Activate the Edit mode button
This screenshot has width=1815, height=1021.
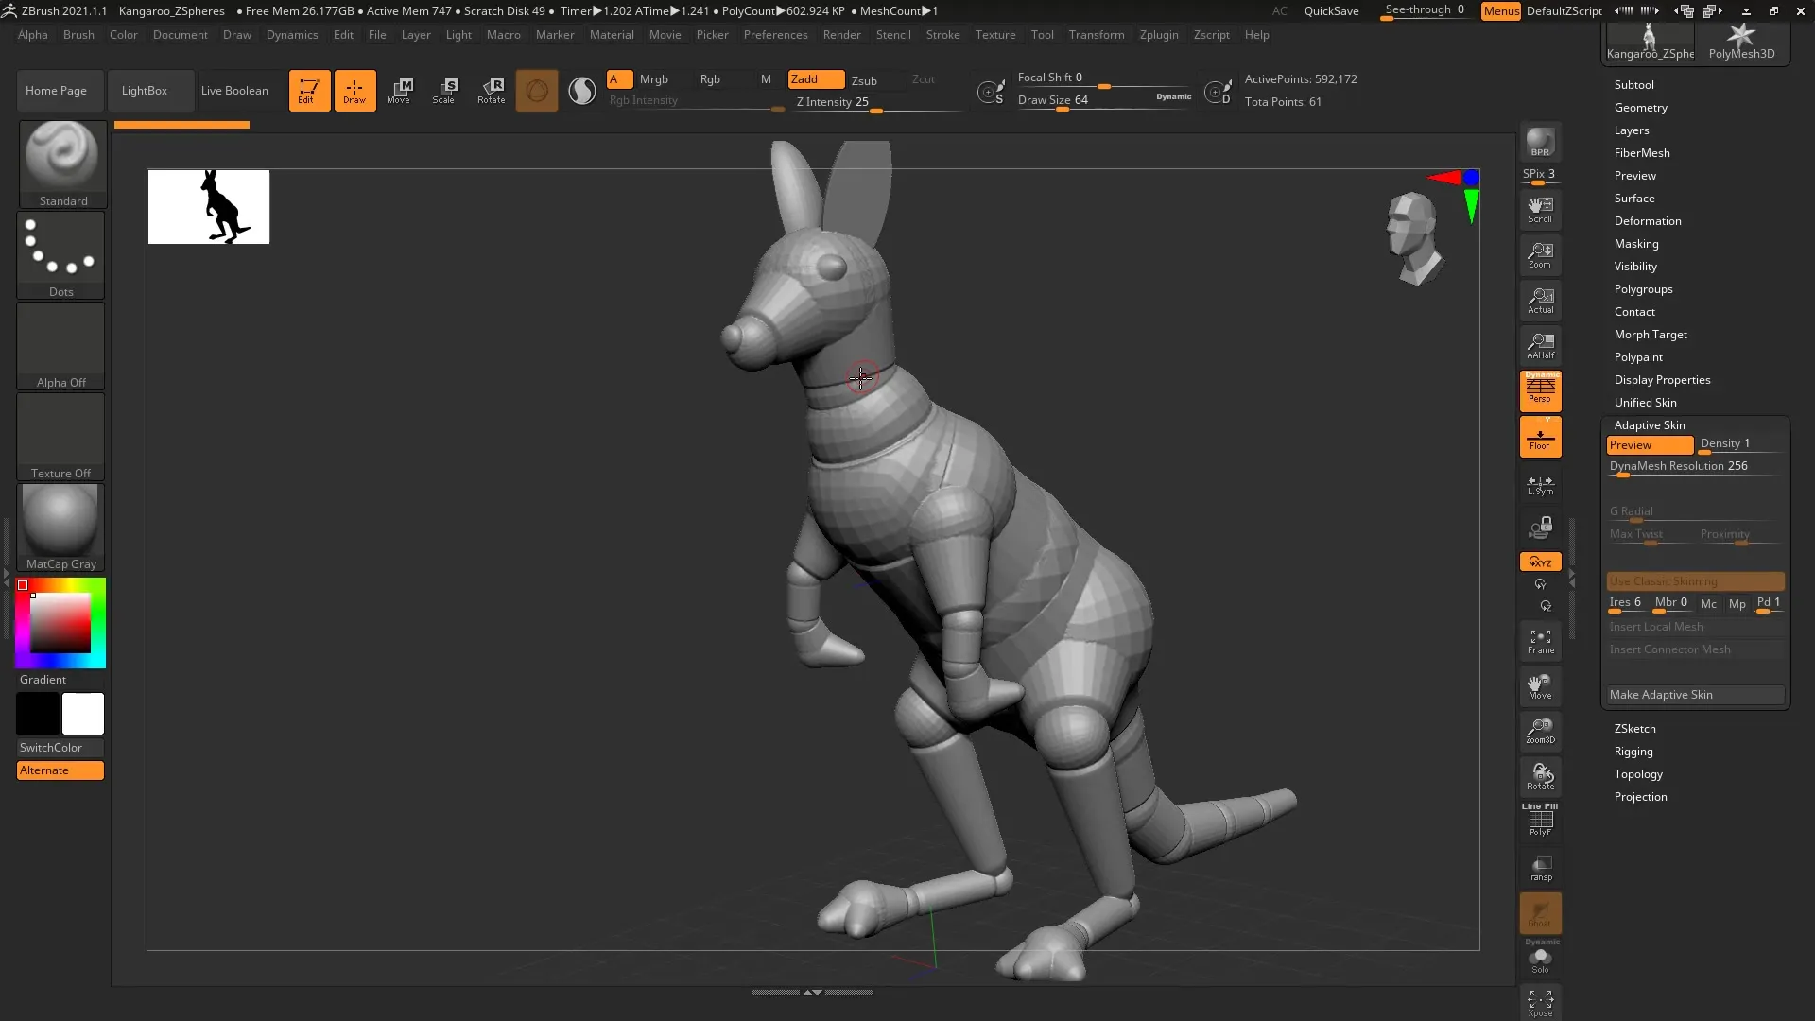(x=309, y=91)
